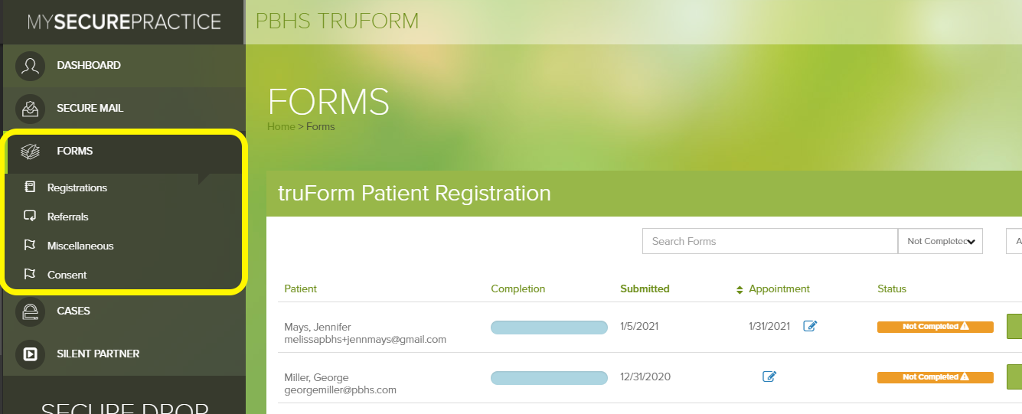Open Referrals under Forms menu
1022x414 pixels.
pyautogui.click(x=67, y=217)
